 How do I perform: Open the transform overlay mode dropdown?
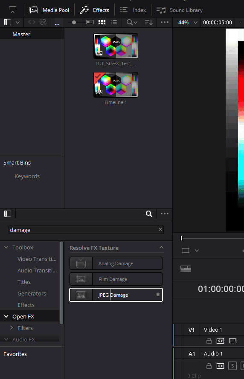tap(197, 251)
